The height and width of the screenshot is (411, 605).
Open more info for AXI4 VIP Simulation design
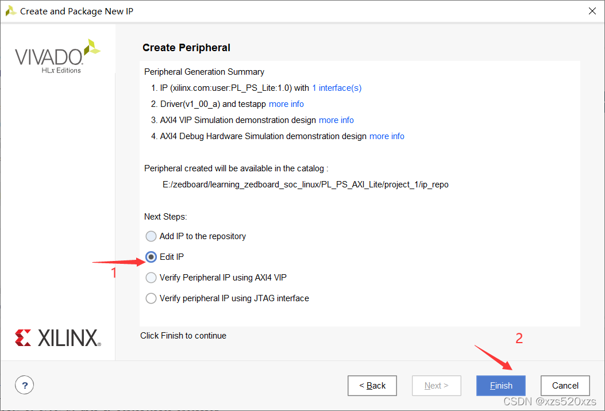point(336,120)
